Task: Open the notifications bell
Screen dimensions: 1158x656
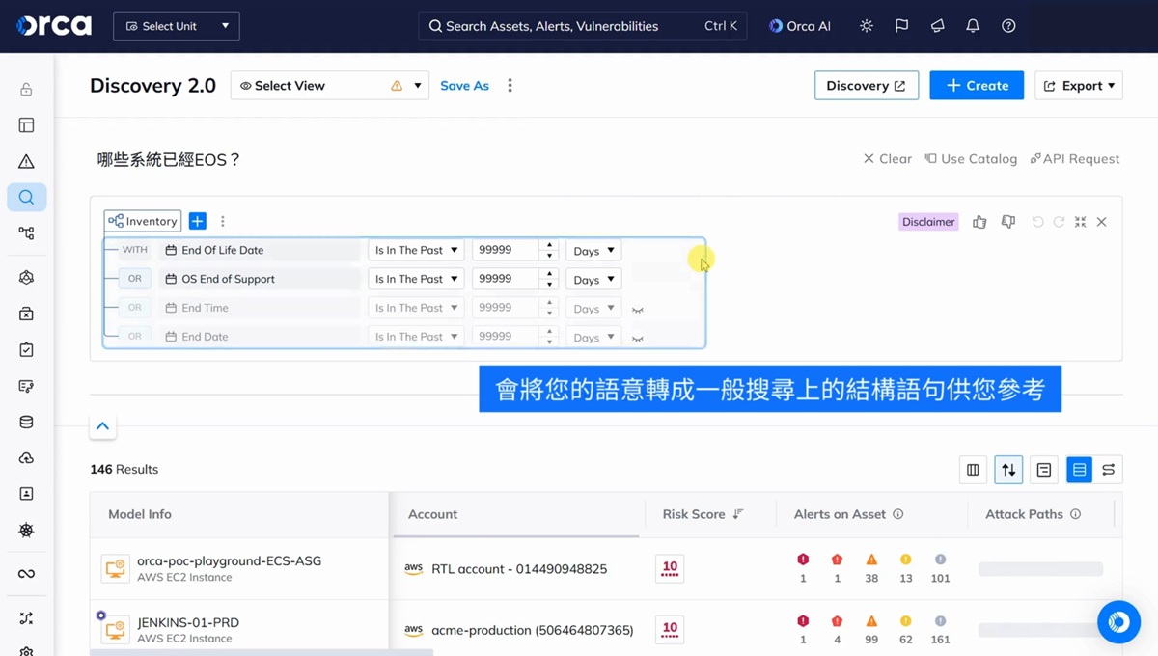Action: tap(973, 26)
